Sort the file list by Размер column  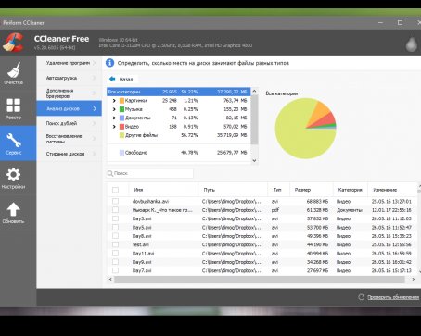point(312,190)
